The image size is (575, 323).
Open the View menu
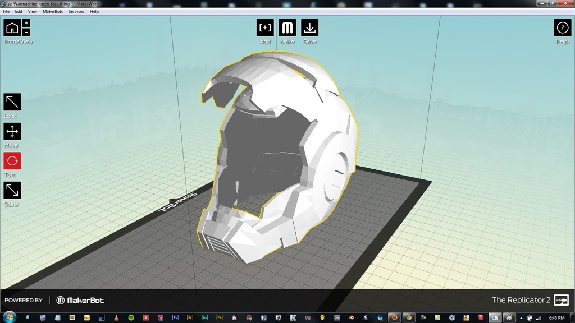pos(33,11)
